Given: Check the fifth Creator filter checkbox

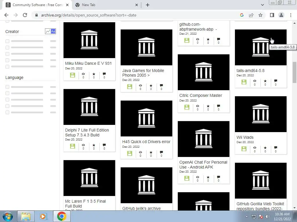Looking at the screenshot, I should click(x=7, y=67).
